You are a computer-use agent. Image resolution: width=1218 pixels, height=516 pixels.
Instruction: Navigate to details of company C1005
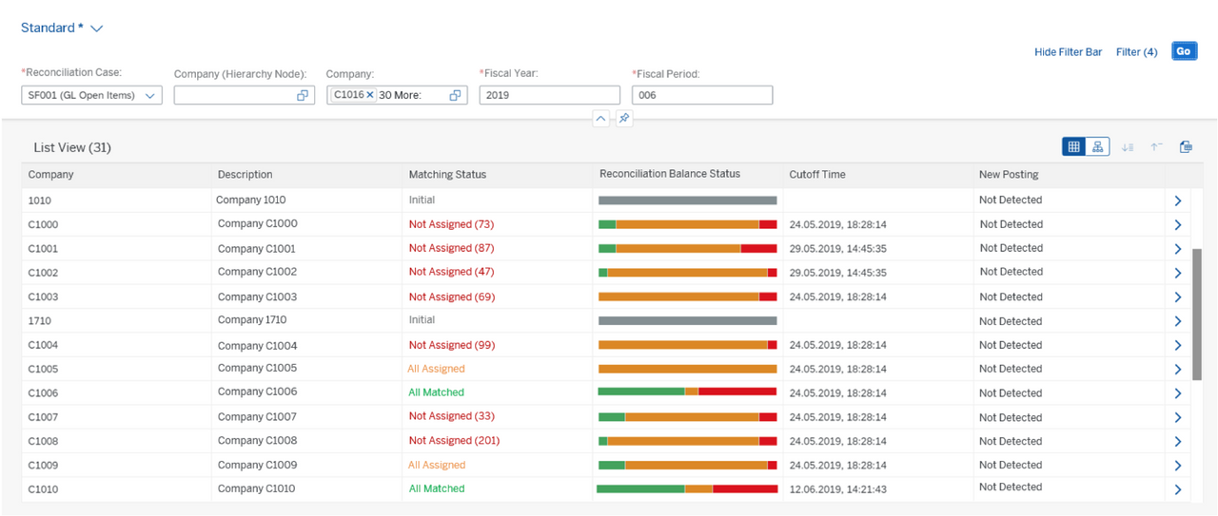point(1177,370)
